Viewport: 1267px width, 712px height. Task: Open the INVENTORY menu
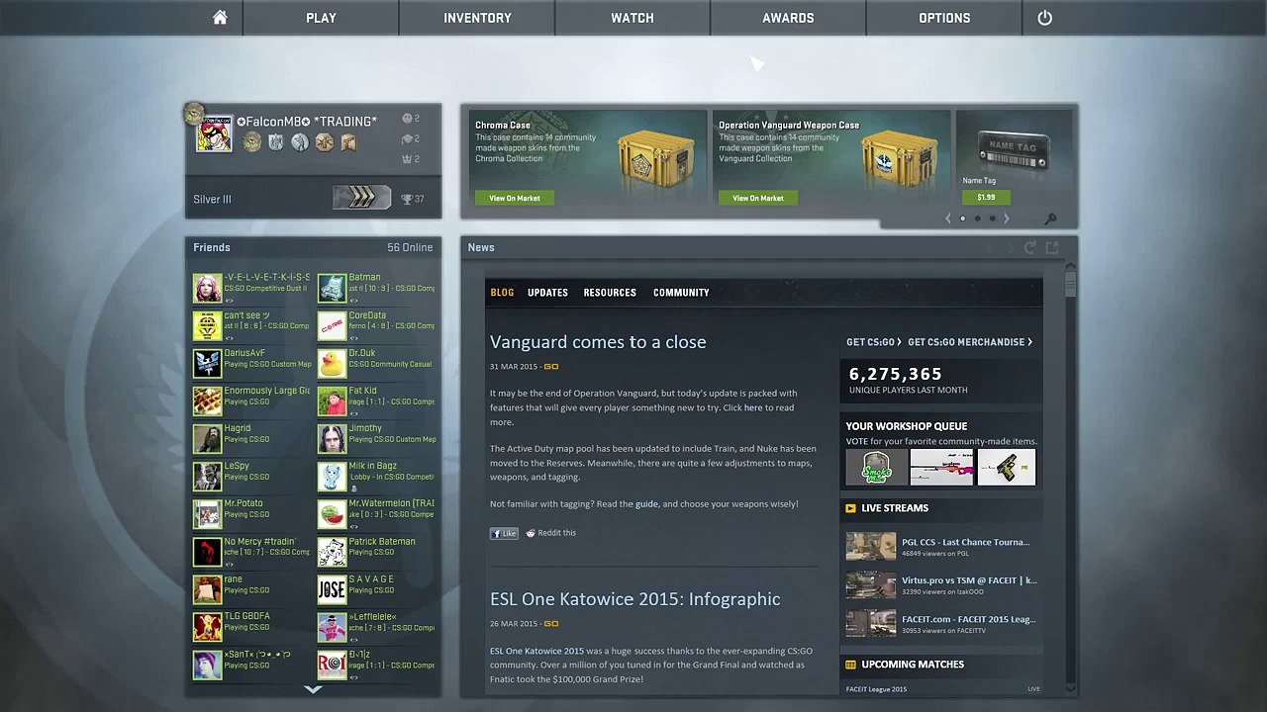(477, 18)
